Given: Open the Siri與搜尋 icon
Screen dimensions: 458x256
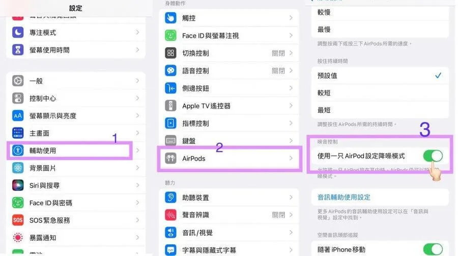Looking at the screenshot, I should [x=18, y=185].
